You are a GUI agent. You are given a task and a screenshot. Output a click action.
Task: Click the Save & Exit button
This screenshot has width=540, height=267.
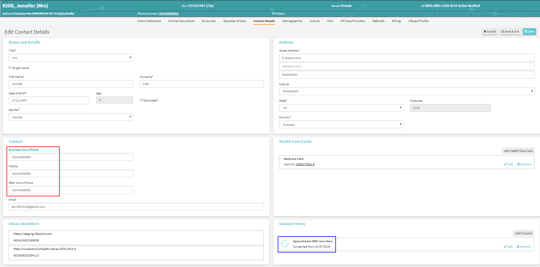[510, 32]
